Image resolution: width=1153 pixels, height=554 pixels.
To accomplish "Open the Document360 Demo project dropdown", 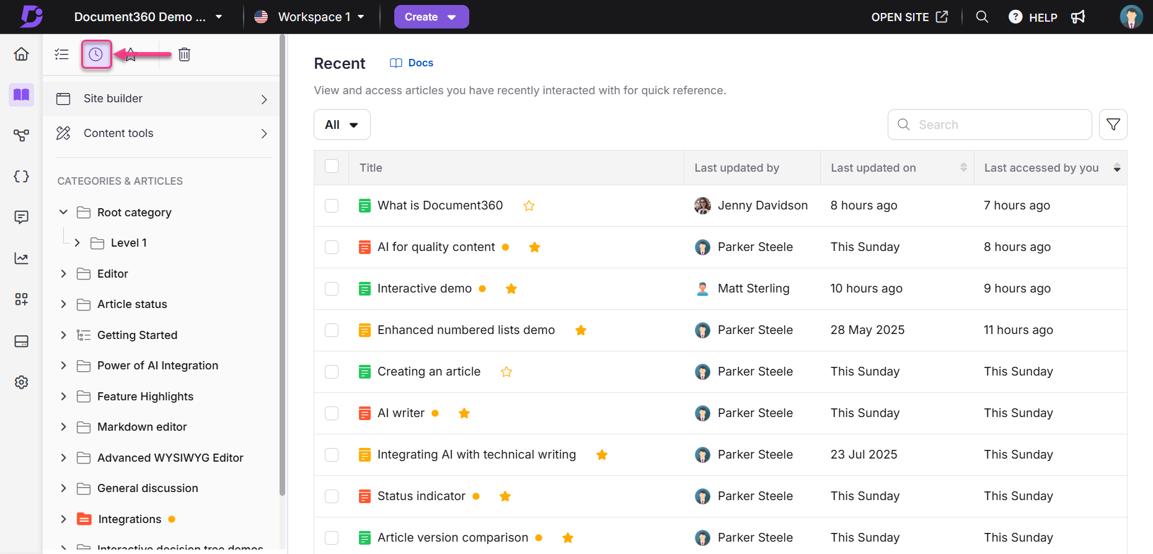I will pyautogui.click(x=148, y=17).
